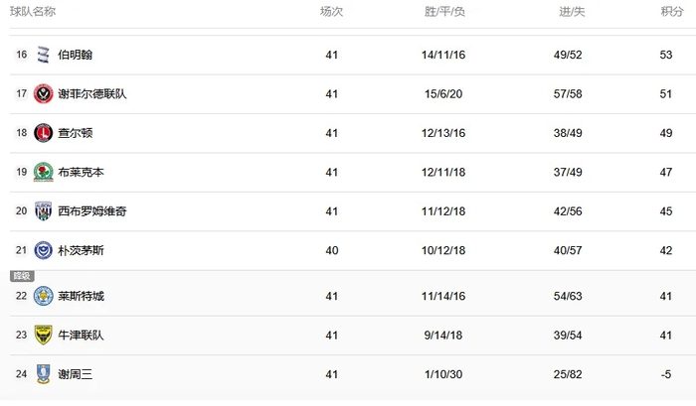
Task: Click the 西布罗姆维奇 club crest icon
Action: point(43,211)
